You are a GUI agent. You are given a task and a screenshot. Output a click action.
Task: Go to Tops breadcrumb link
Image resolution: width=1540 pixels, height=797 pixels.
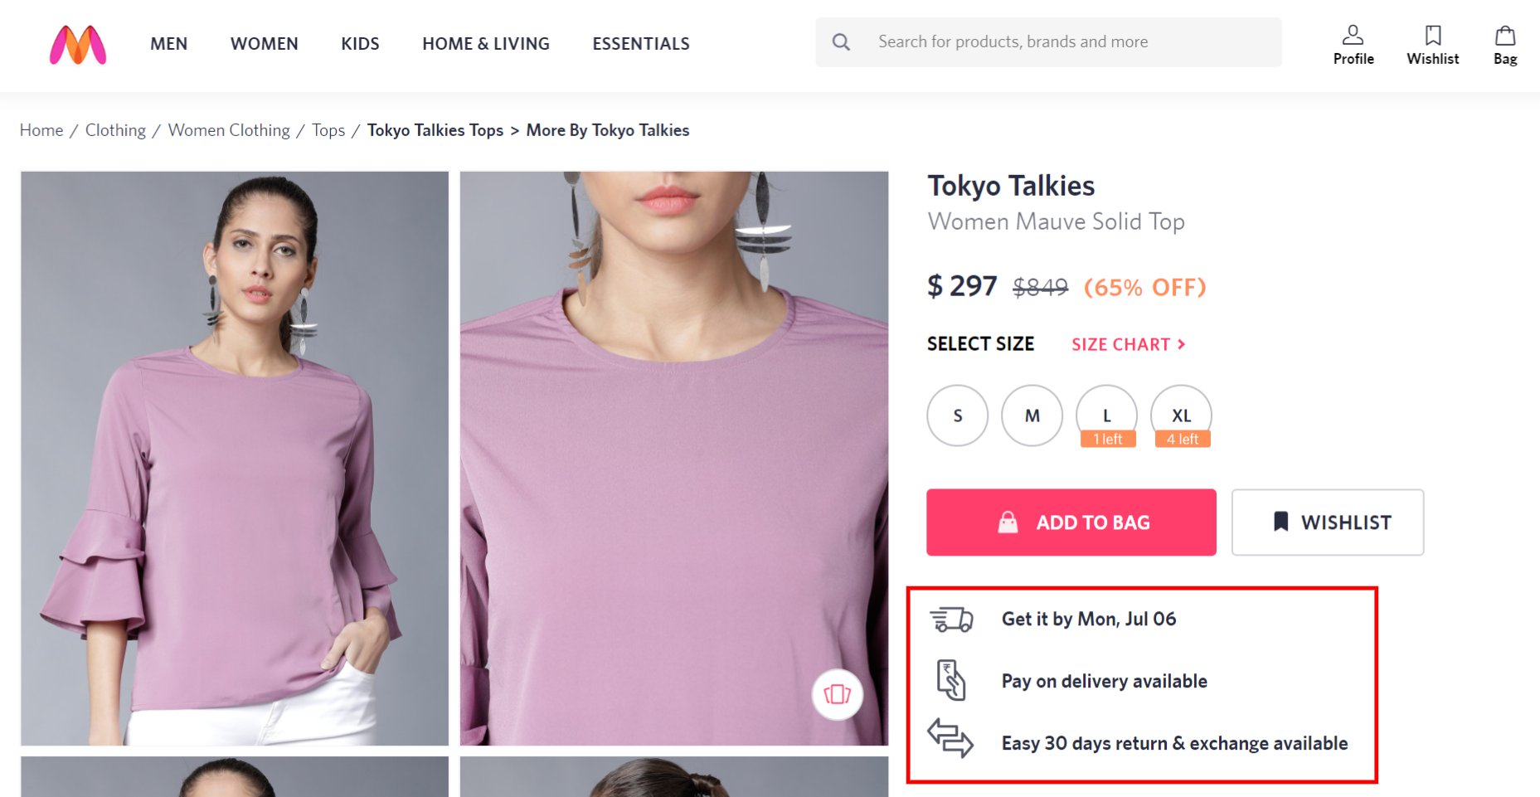[x=328, y=130]
